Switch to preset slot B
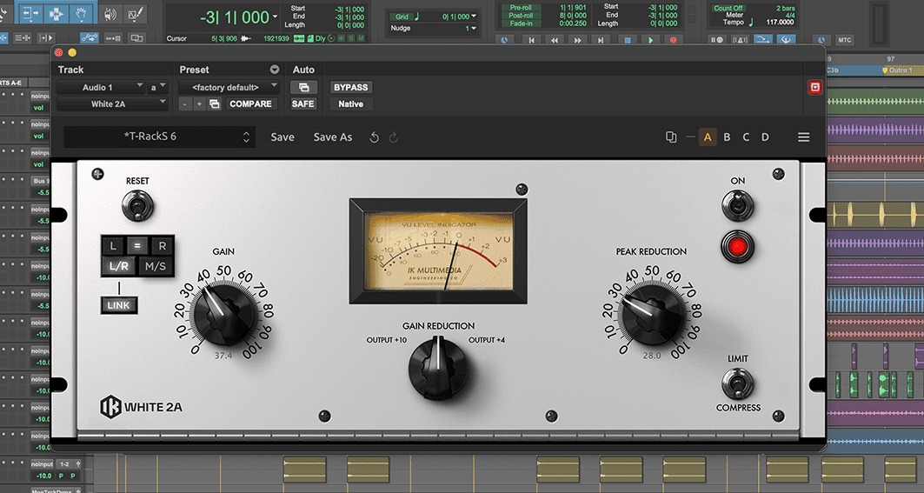924x493 pixels. [x=727, y=137]
